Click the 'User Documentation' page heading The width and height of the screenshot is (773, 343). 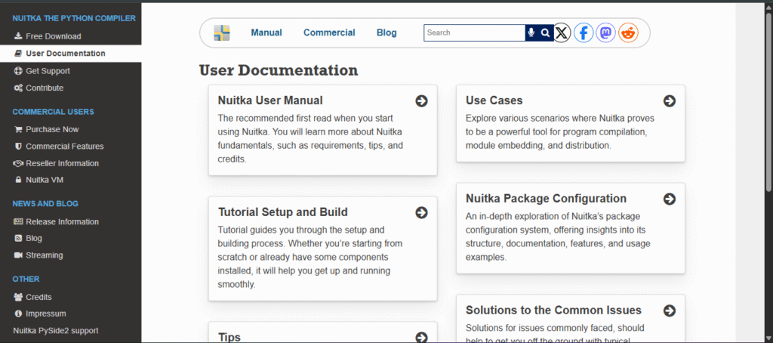pos(279,70)
